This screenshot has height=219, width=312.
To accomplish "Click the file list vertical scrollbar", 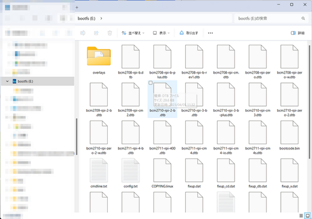I will click(x=309, y=102).
